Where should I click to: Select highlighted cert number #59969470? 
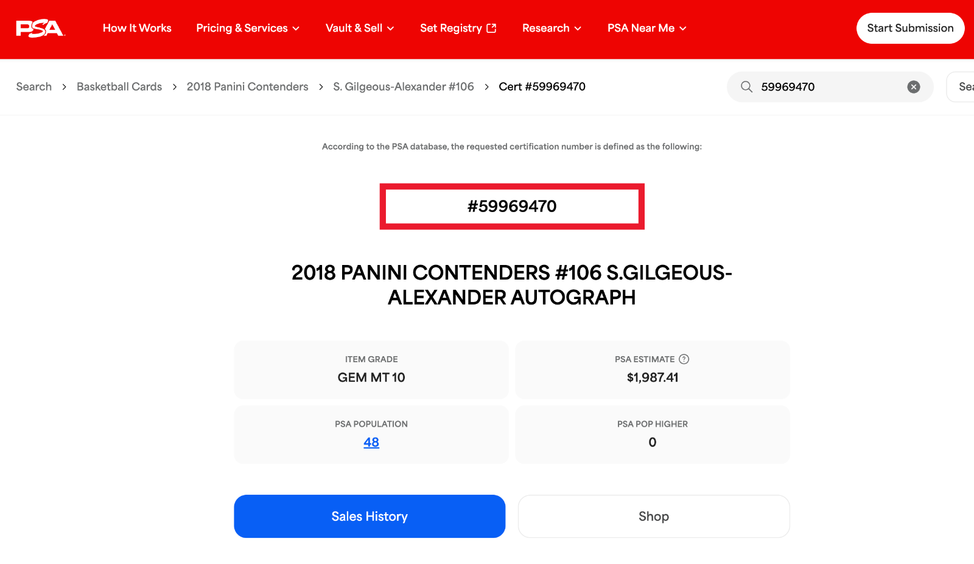pos(512,207)
